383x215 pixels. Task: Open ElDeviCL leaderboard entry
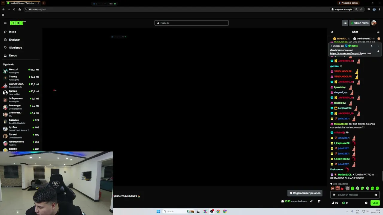342,39
